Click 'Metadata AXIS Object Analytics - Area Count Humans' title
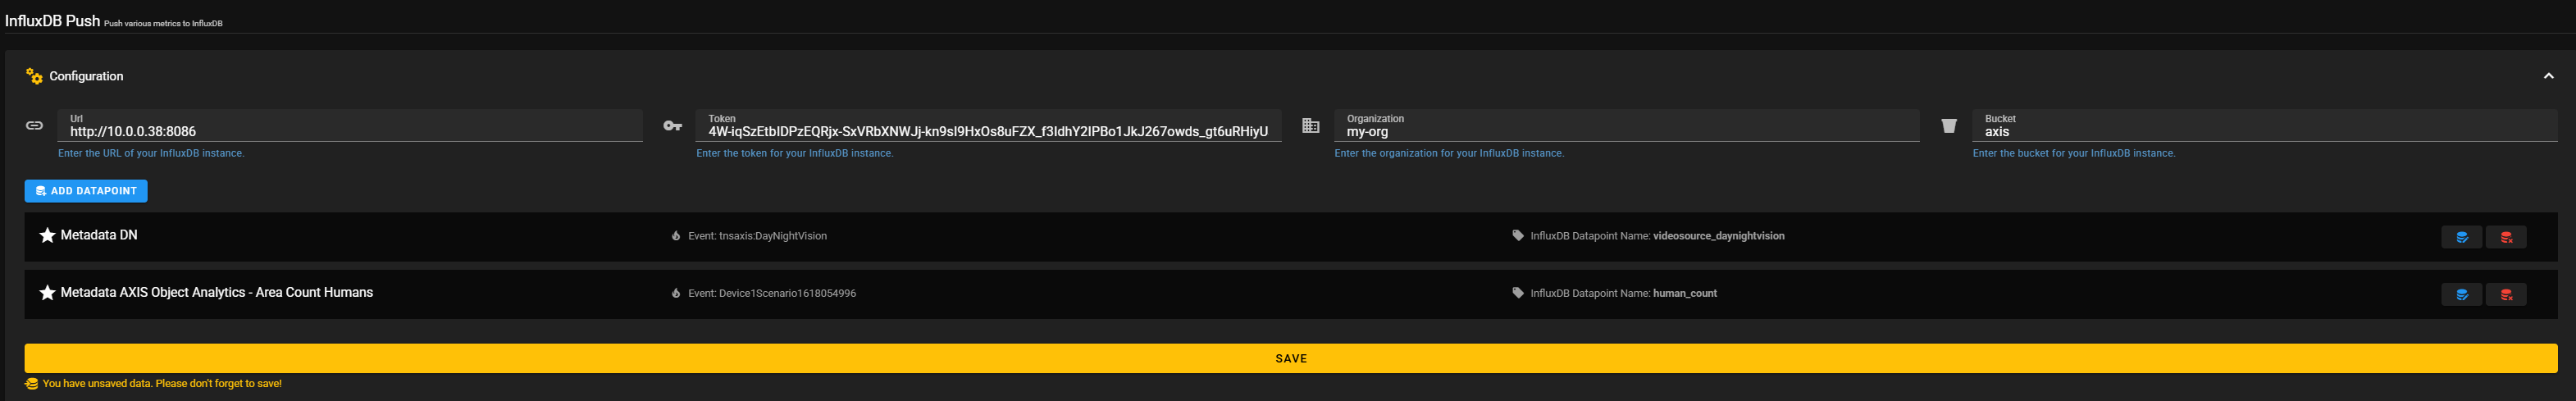 pos(217,292)
